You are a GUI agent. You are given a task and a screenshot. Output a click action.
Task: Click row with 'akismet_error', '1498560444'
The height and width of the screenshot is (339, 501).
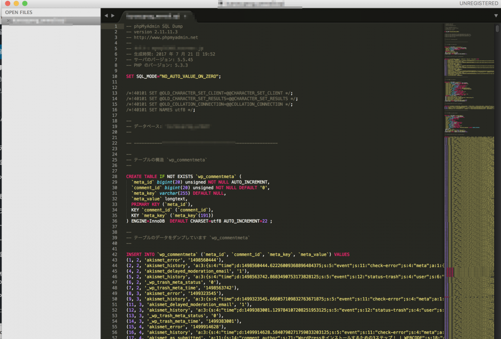click(x=175, y=260)
